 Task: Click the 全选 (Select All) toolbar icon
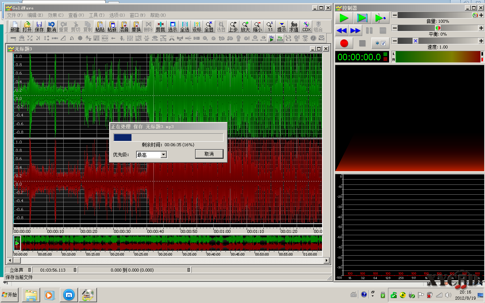click(x=185, y=27)
